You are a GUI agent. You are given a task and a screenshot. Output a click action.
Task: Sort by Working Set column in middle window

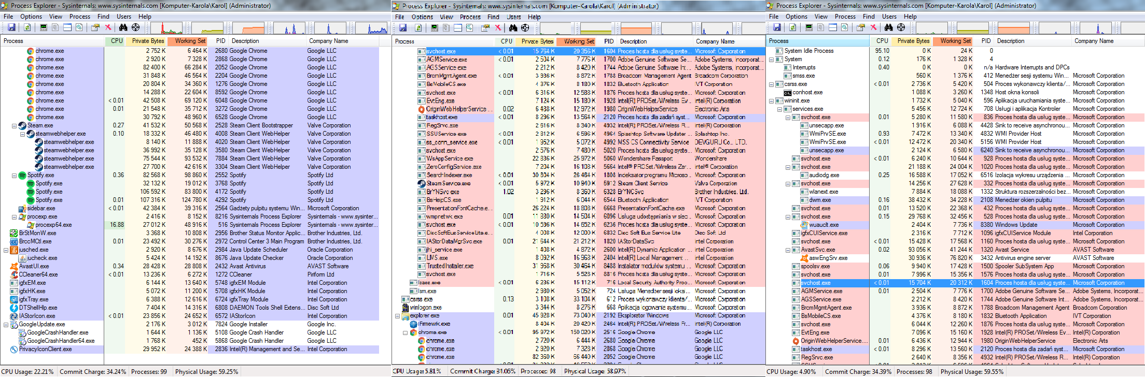pos(576,41)
